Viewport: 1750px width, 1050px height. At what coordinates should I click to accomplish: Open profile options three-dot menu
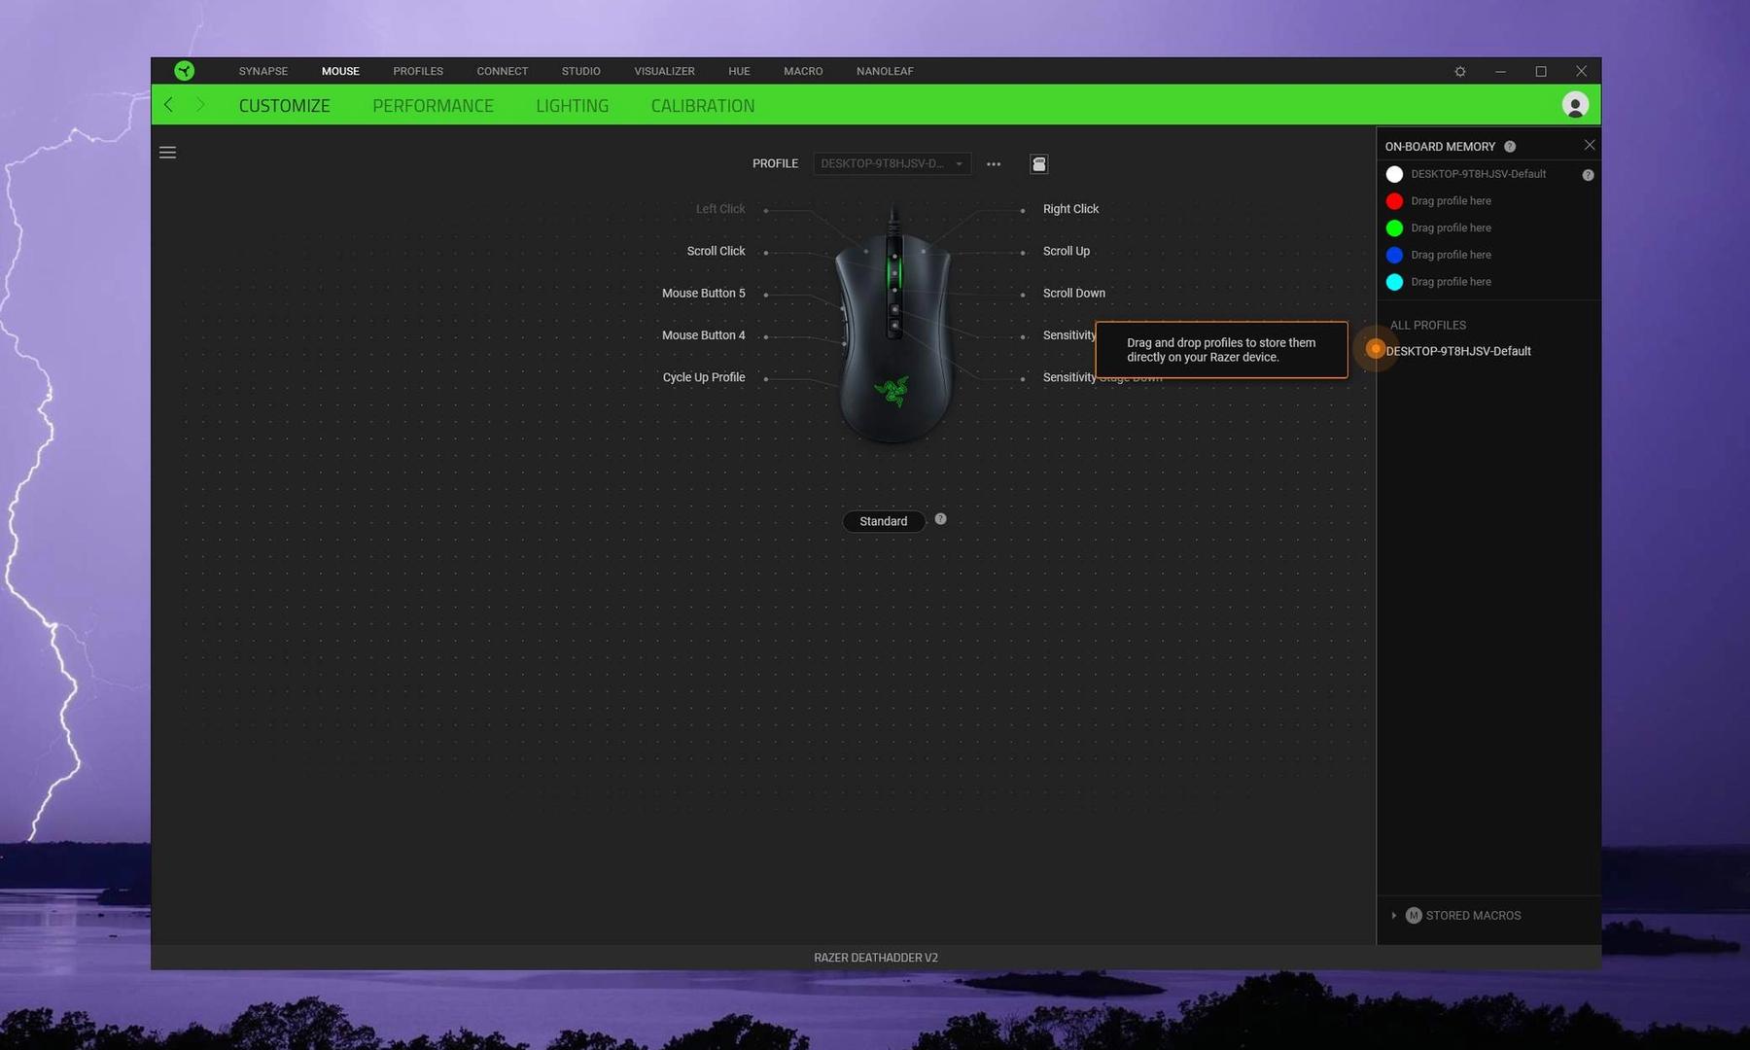[x=993, y=163]
